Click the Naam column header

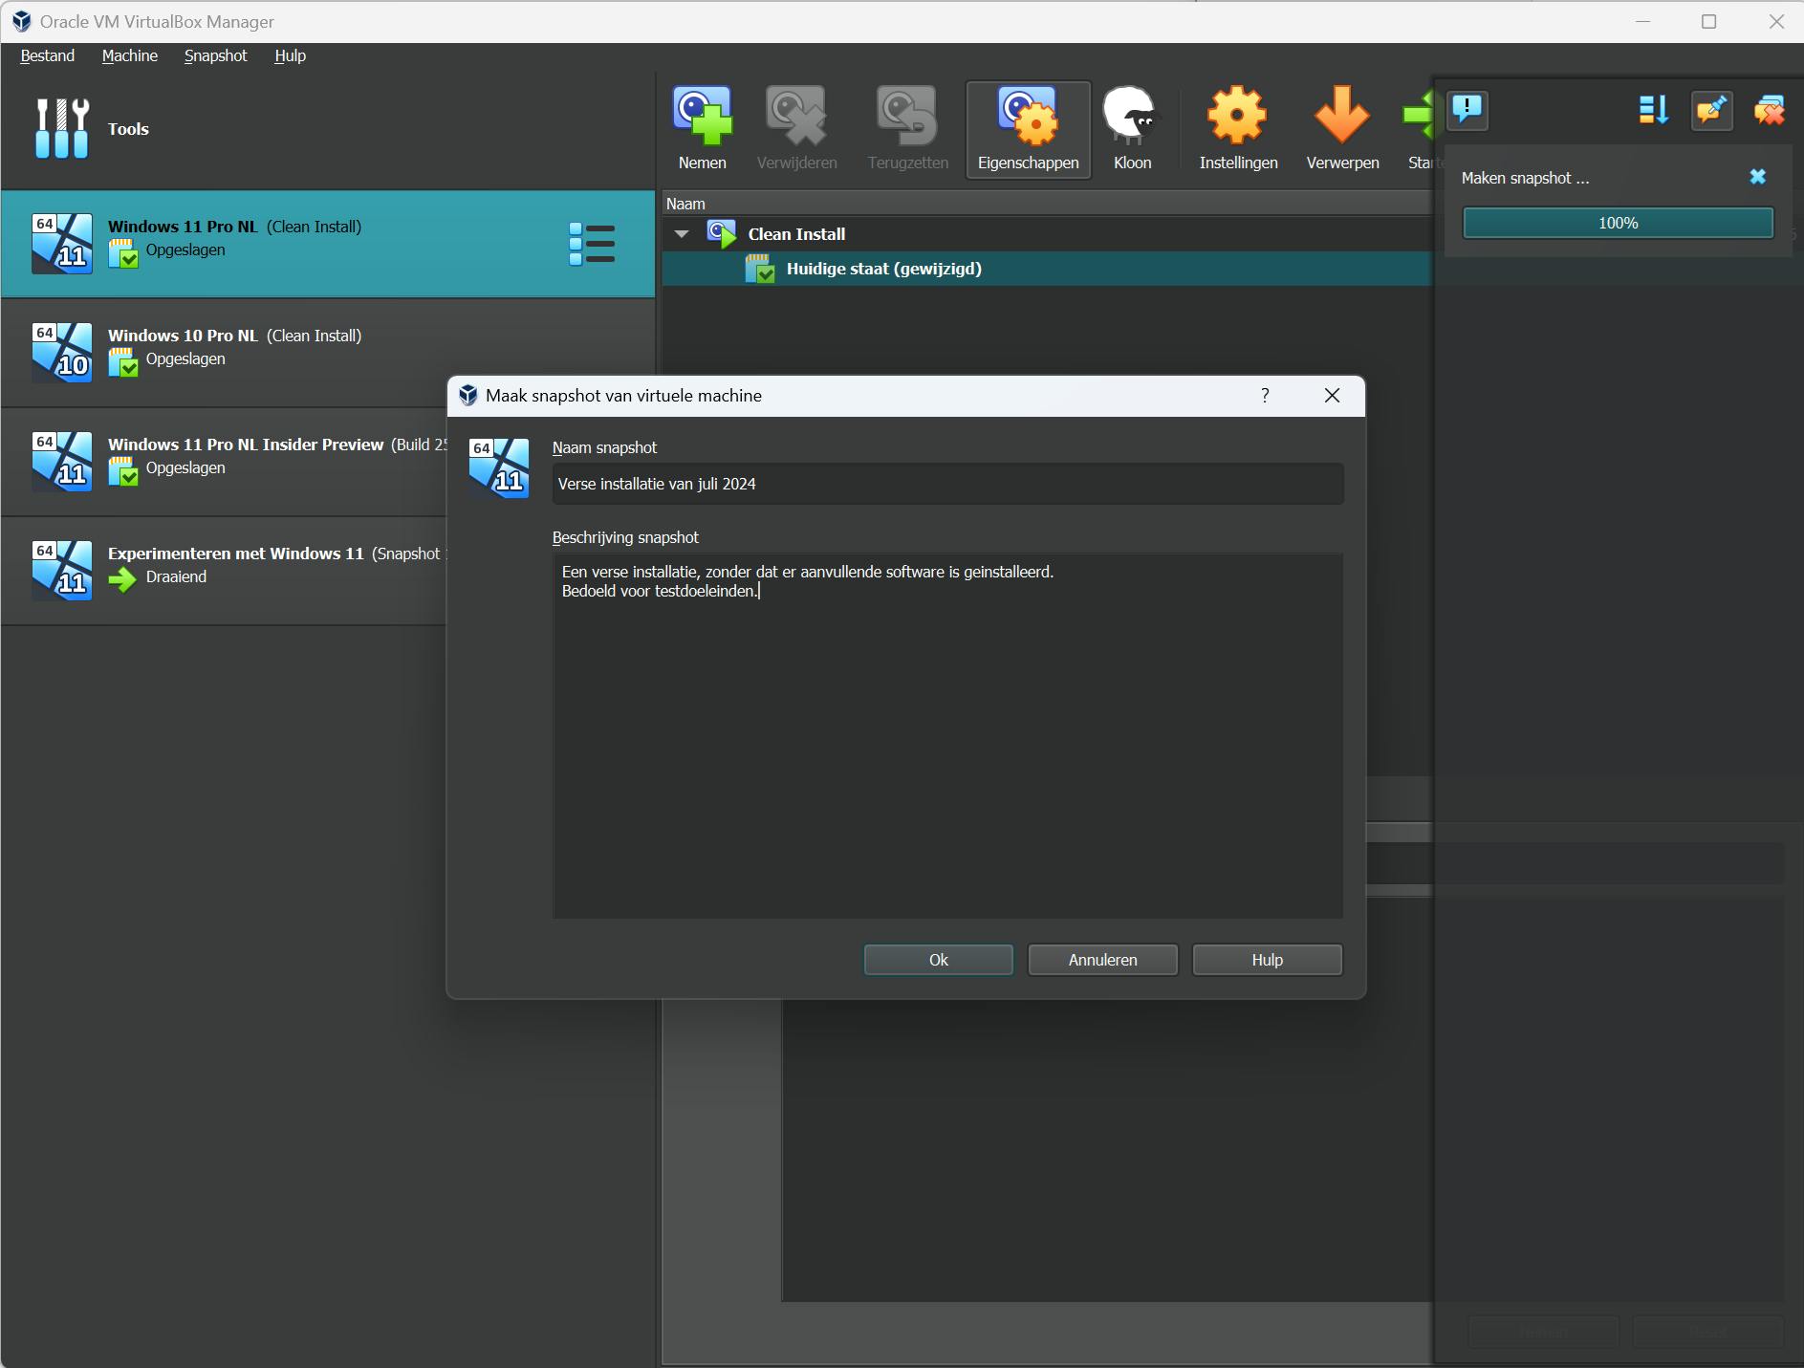click(1047, 204)
